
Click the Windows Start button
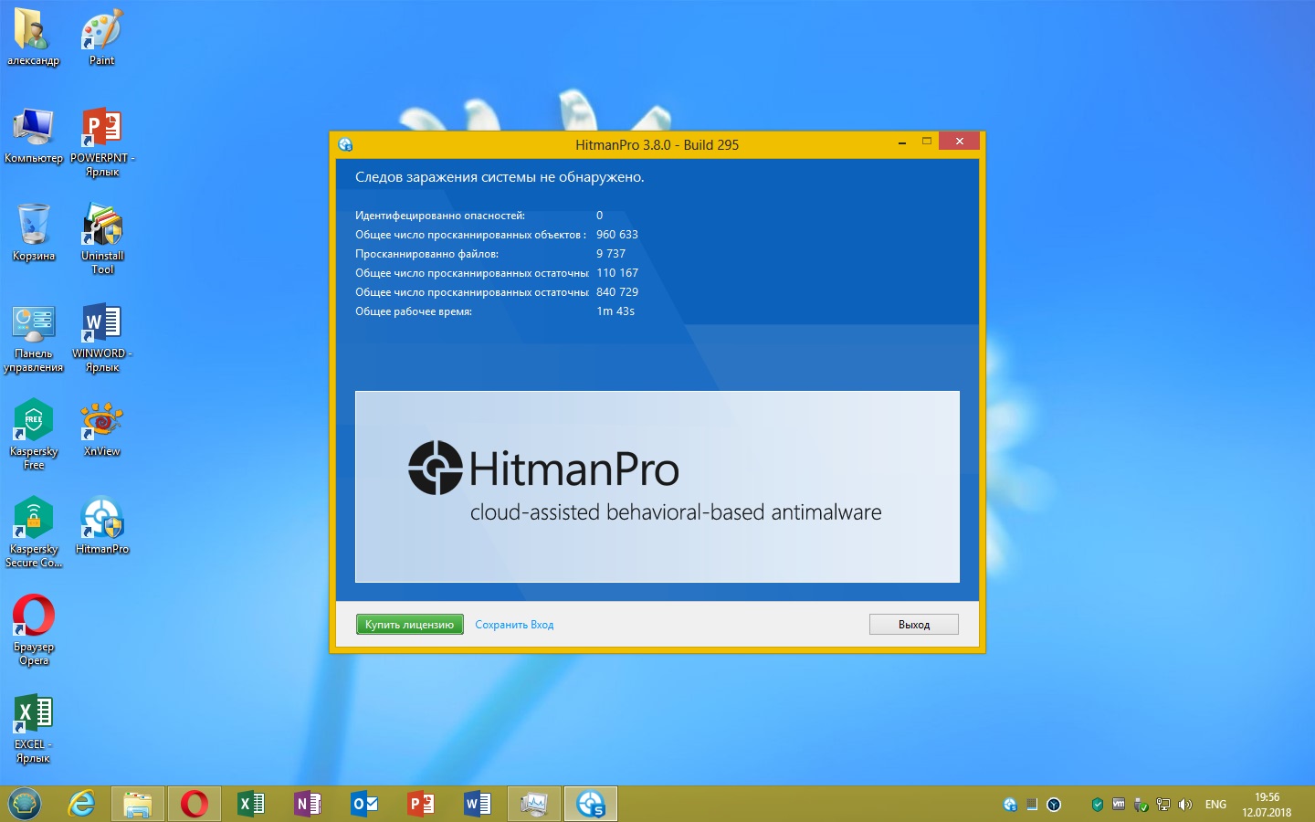(x=25, y=804)
